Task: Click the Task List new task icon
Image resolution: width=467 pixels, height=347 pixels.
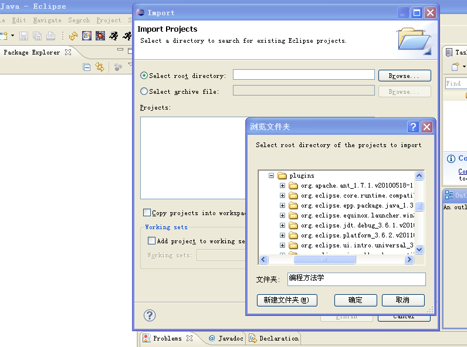Action: point(455,67)
